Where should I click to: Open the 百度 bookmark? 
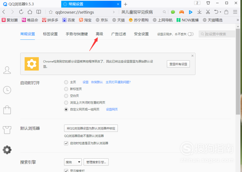pos(69,20)
